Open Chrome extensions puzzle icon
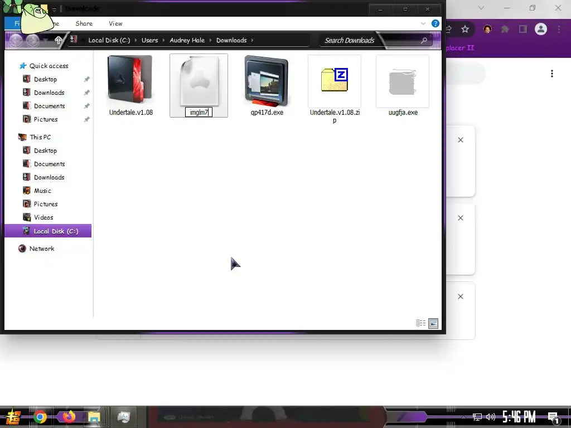Image resolution: width=571 pixels, height=428 pixels. point(505,29)
